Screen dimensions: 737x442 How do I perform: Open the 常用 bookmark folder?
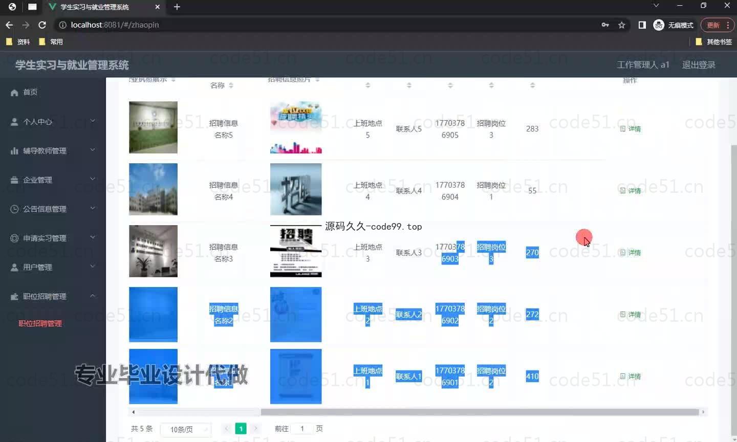pos(51,41)
